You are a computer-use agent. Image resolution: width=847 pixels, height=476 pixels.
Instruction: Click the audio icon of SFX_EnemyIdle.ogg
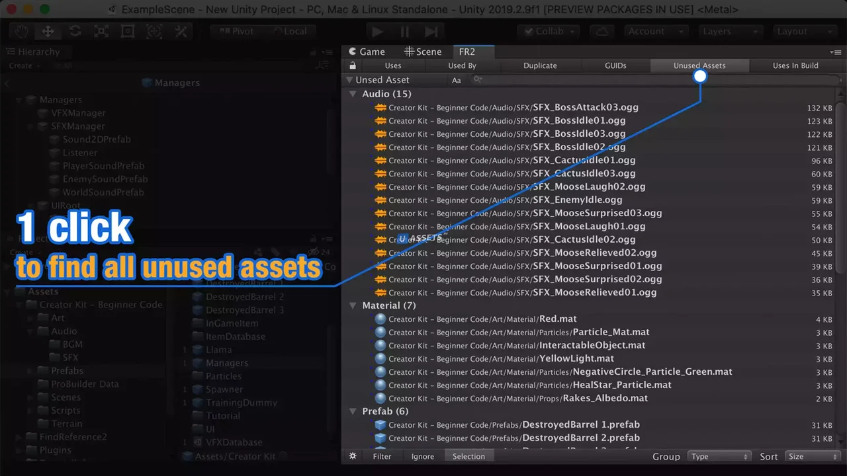click(x=380, y=200)
